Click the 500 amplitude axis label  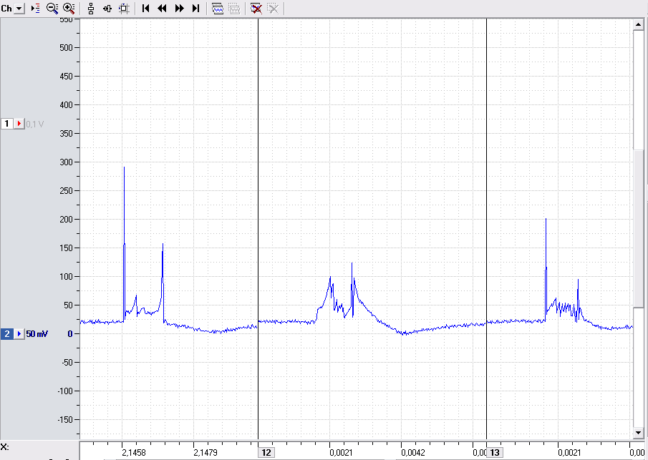66,47
